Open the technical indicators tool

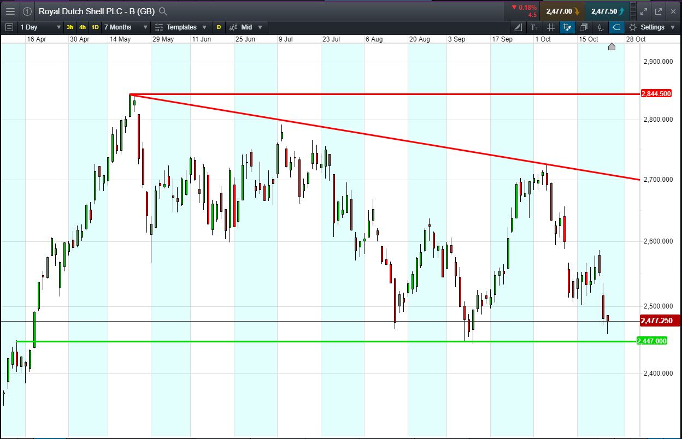click(518, 27)
